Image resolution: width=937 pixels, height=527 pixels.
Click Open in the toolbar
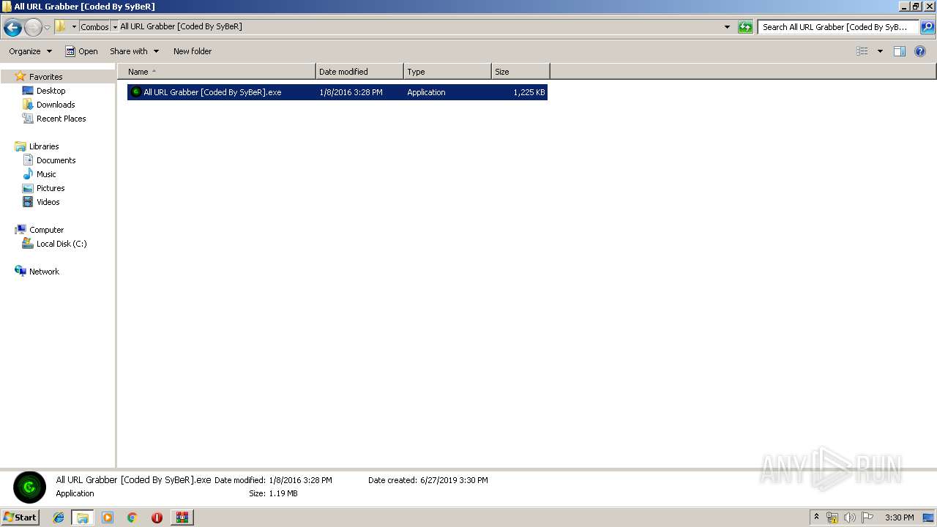coord(81,51)
